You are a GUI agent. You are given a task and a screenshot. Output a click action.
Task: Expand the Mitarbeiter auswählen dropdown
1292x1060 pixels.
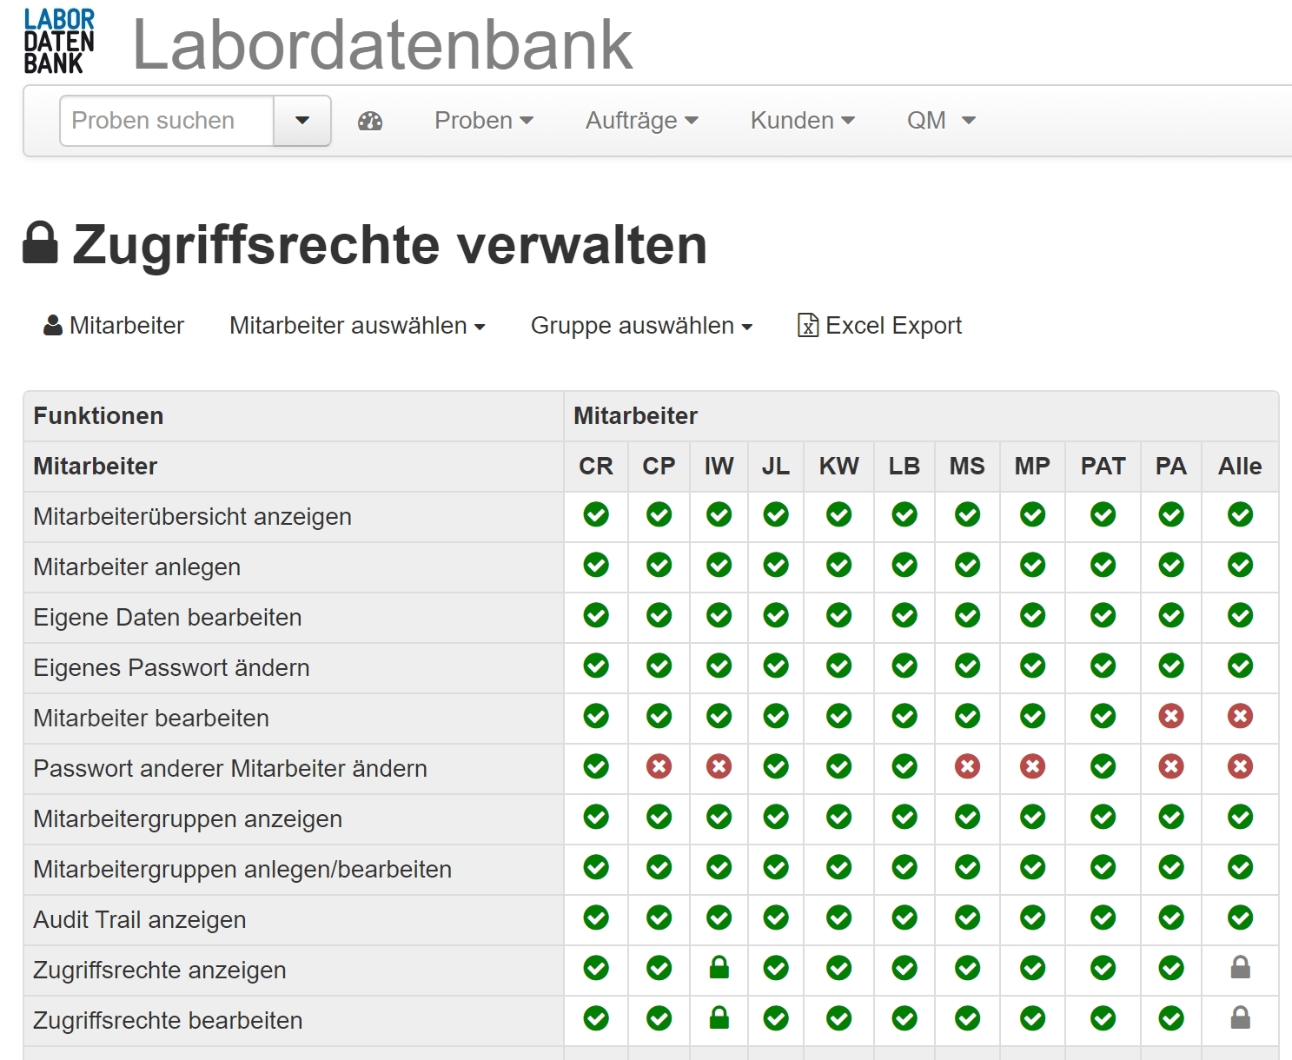click(357, 326)
